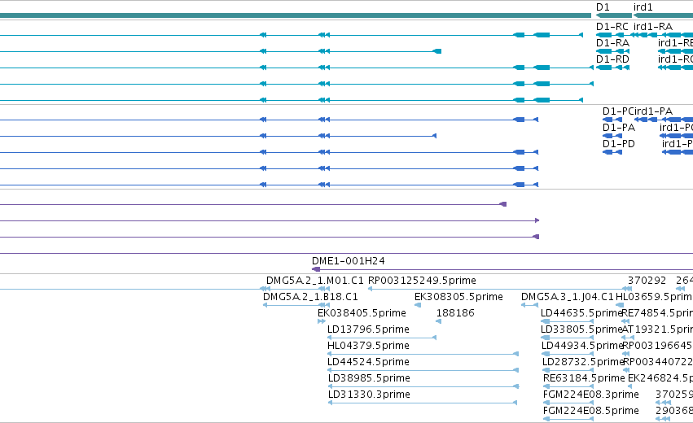The width and height of the screenshot is (693, 423).
Task: Select the transcript glyph under D1-RA
Action: coord(612,51)
